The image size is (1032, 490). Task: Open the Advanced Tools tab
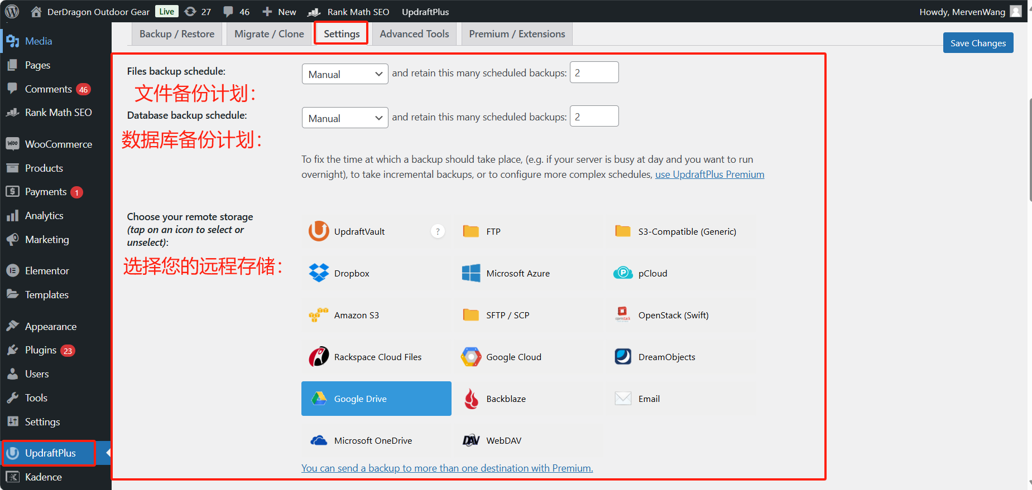[x=414, y=34]
